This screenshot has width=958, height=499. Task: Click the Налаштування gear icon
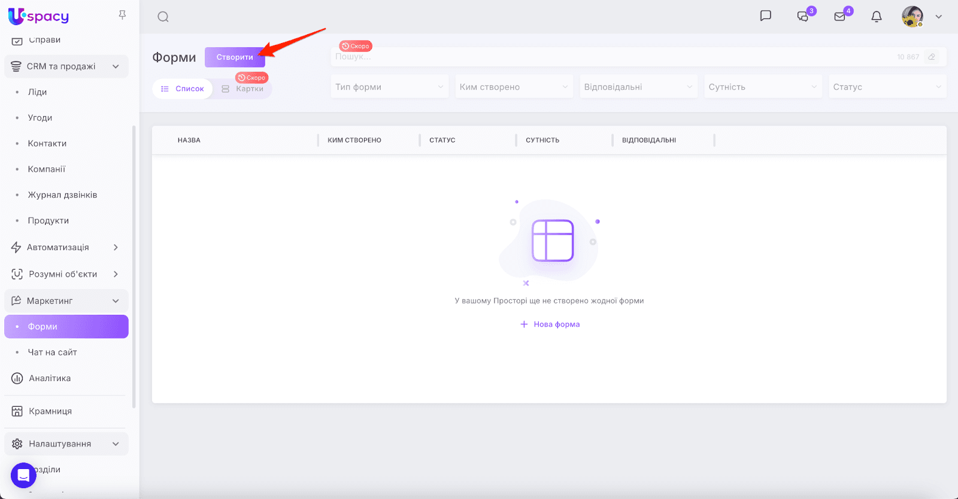17,444
